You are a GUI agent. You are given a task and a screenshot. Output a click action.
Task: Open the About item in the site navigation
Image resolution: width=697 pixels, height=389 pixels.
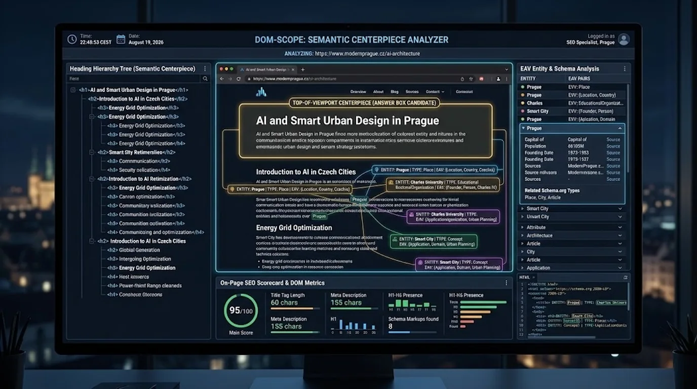click(x=378, y=92)
